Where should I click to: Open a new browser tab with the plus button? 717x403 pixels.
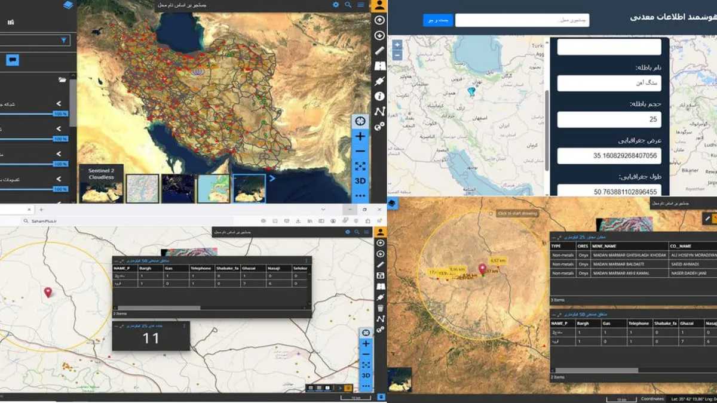tap(41, 210)
